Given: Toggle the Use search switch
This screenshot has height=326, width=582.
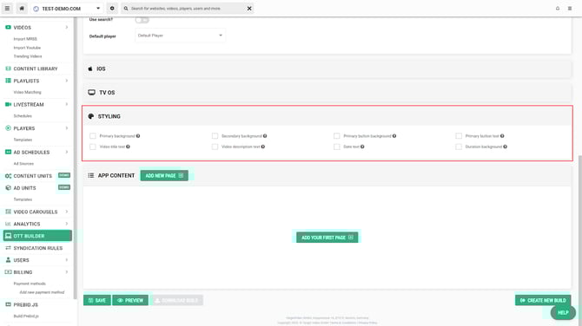Looking at the screenshot, I should [x=142, y=20].
